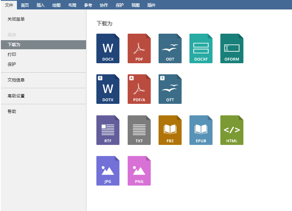Download as DOTX Word template
Screen dimensions: 292x211
tap(108, 89)
